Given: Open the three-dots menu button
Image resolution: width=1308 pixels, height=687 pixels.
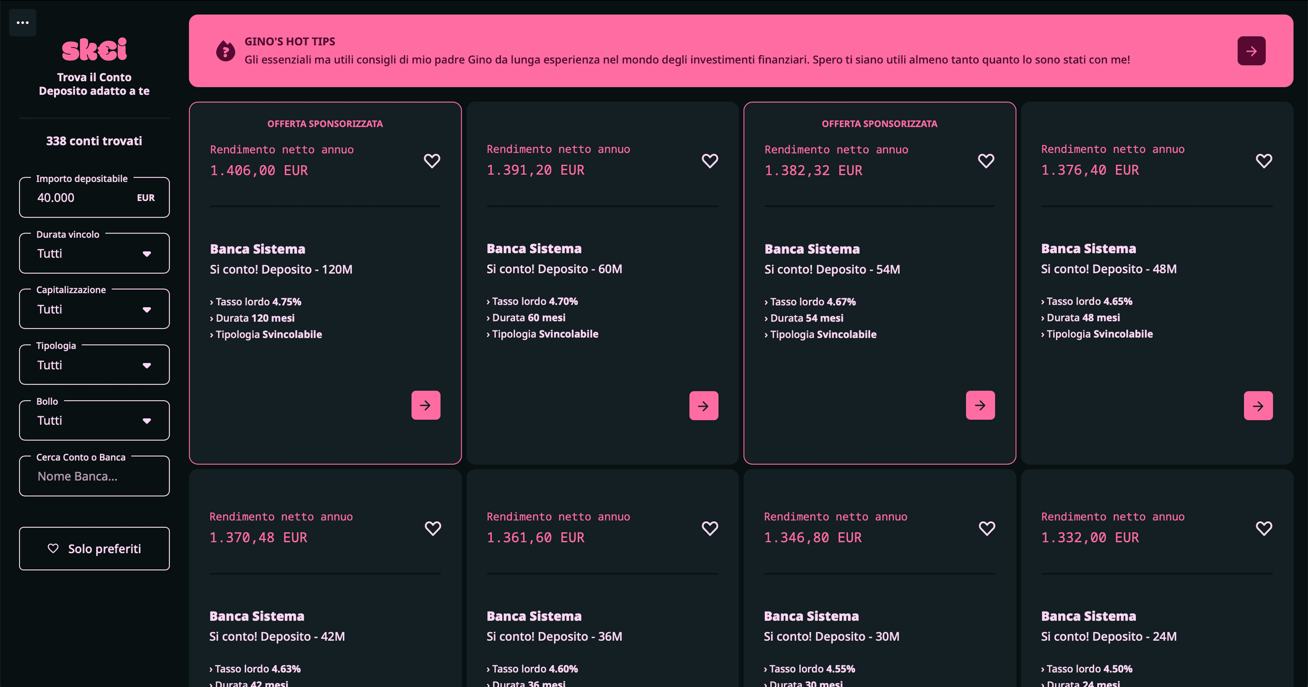Looking at the screenshot, I should tap(22, 23).
